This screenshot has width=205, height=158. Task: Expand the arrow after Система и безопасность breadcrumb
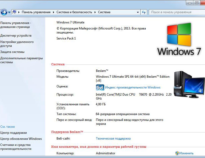click(x=95, y=12)
